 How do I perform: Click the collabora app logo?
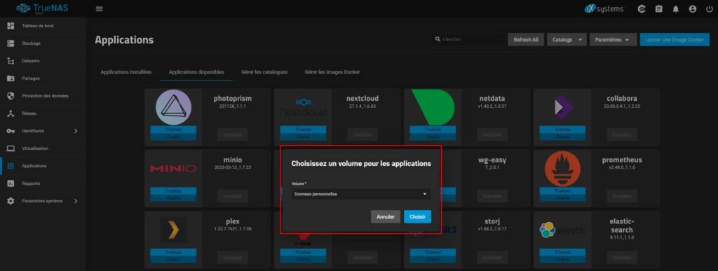(x=563, y=107)
